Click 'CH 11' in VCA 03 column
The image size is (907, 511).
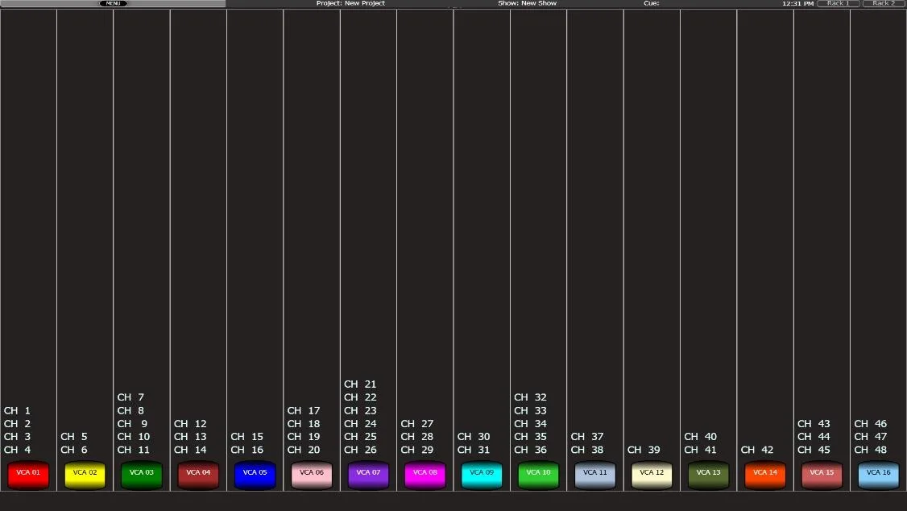[134, 450]
